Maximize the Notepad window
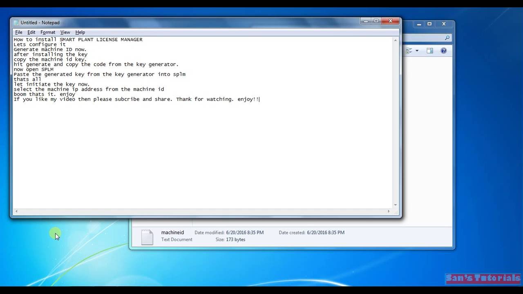 (376, 21)
